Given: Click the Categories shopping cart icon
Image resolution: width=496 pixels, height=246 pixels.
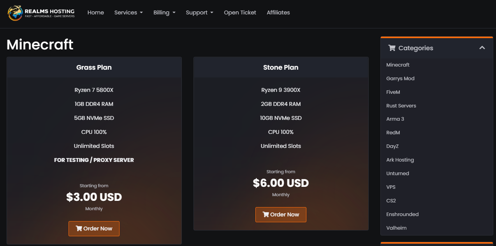Looking at the screenshot, I should click(392, 48).
